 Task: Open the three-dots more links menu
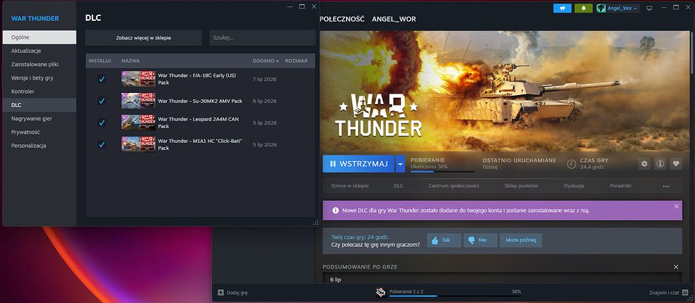tap(666, 187)
